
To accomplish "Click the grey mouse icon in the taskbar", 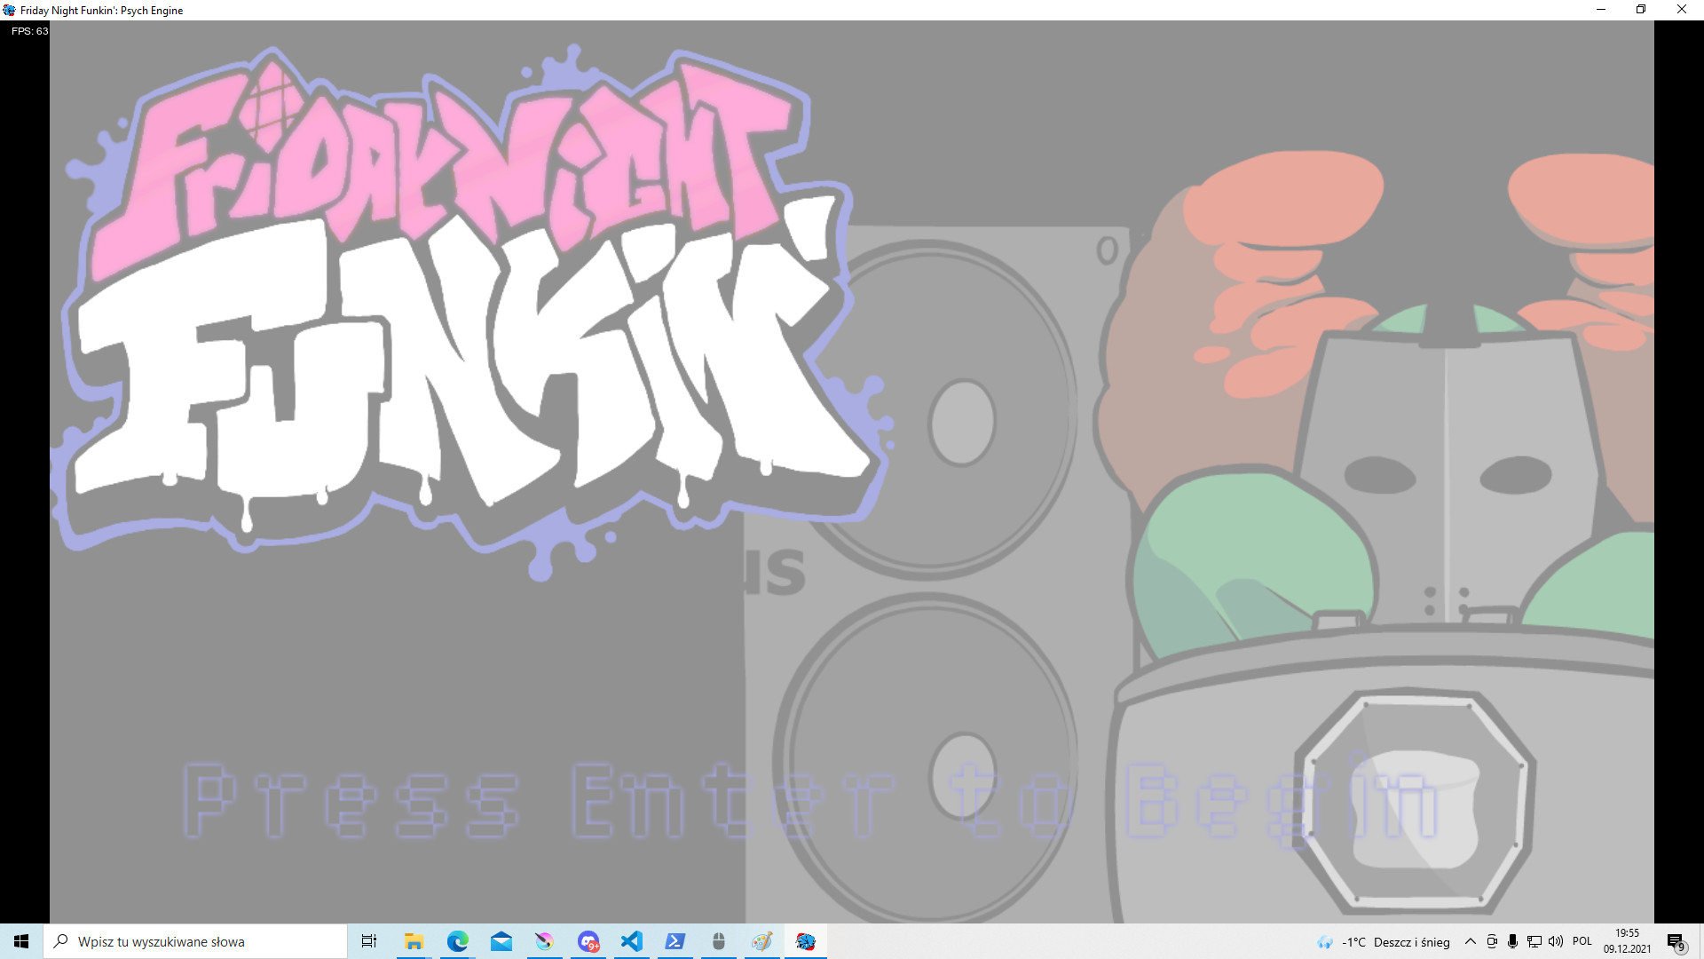I will 719,941.
